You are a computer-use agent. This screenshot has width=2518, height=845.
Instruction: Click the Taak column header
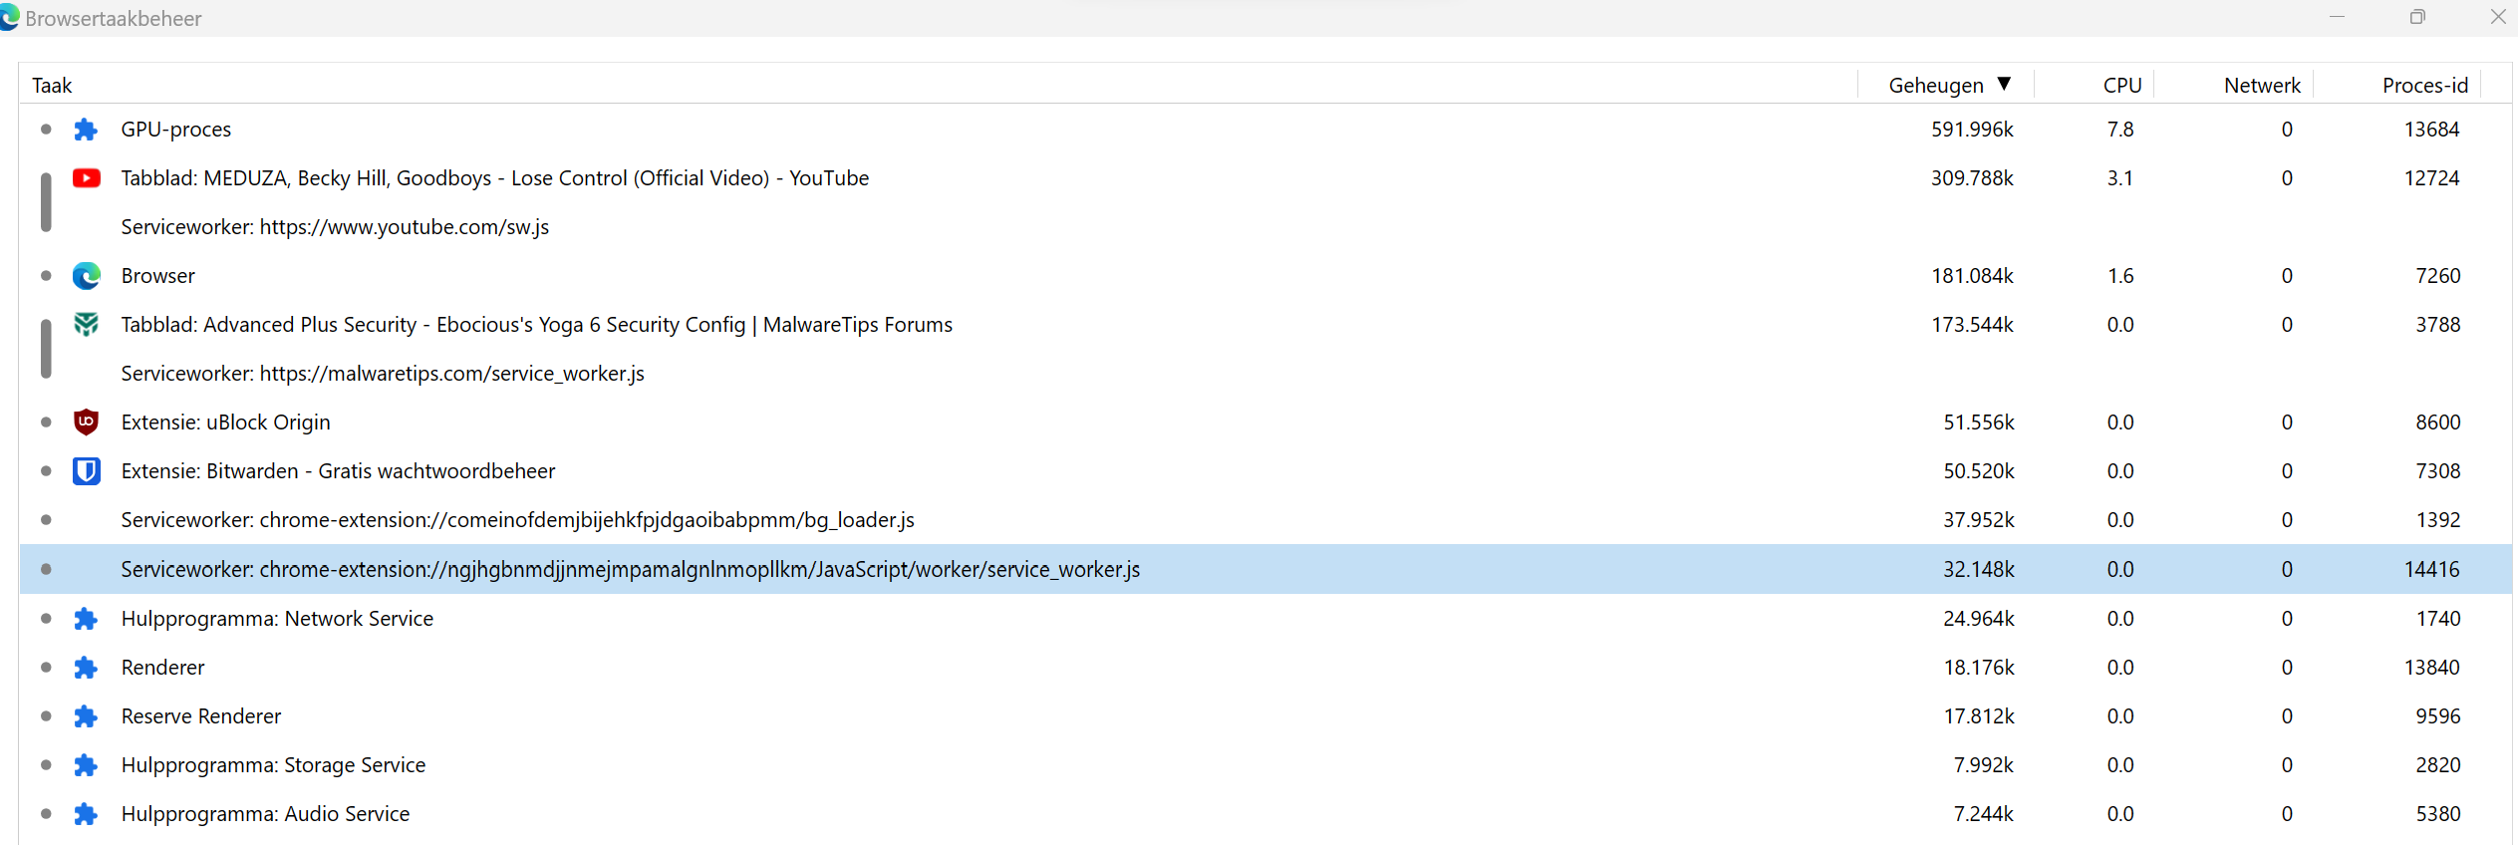(x=53, y=86)
